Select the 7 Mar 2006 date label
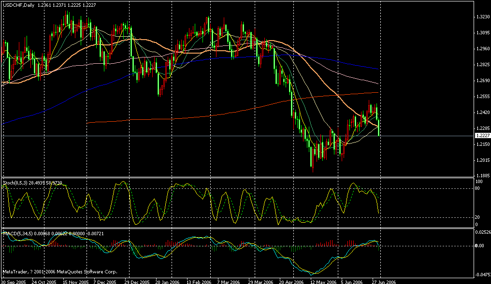491x284 pixels. point(228,282)
